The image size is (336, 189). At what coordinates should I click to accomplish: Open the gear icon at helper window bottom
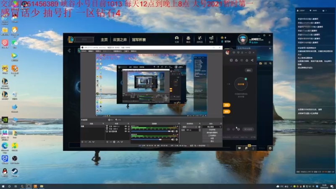pos(238,129)
